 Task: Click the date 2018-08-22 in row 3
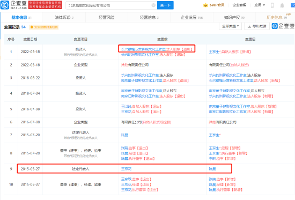[30, 78]
